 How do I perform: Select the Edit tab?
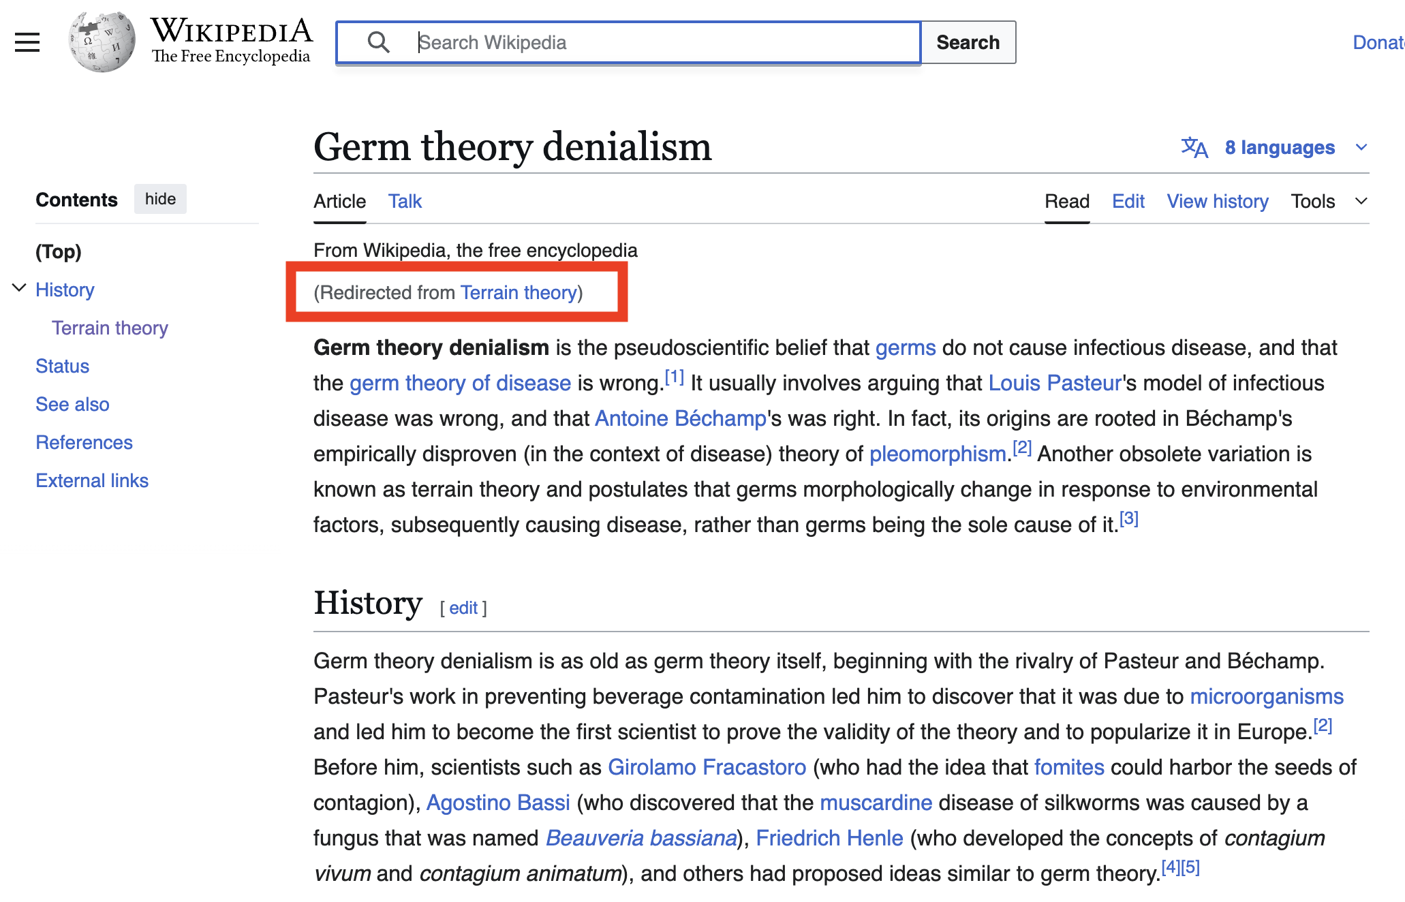pyautogui.click(x=1128, y=201)
